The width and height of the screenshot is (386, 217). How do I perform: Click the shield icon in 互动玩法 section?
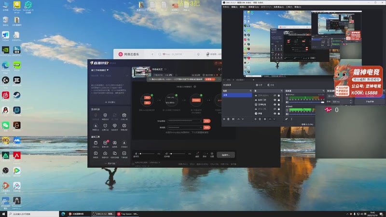click(x=105, y=115)
